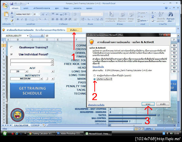Screen dimensions: 182x142
Task: Click the zoom in plus button
Action: pos(175,129)
